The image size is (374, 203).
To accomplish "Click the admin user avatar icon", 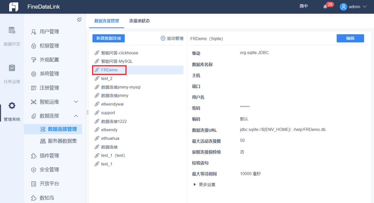I will (x=343, y=7).
